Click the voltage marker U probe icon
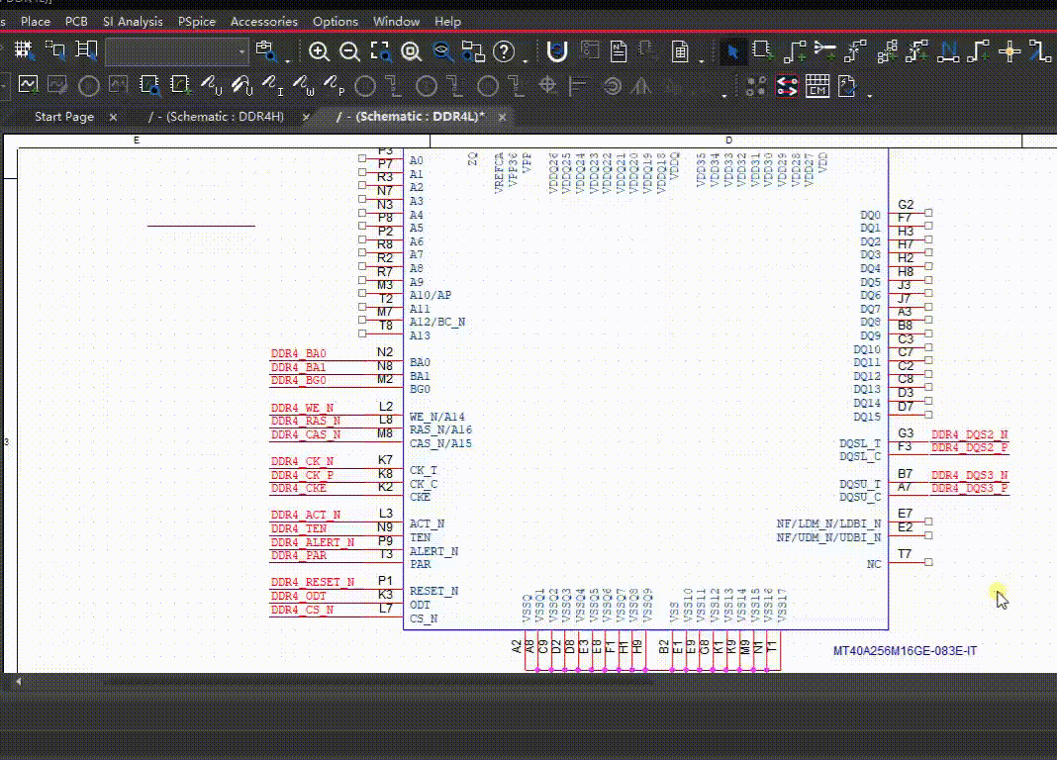Viewport: 1057px width, 760px height. pyautogui.click(x=211, y=85)
